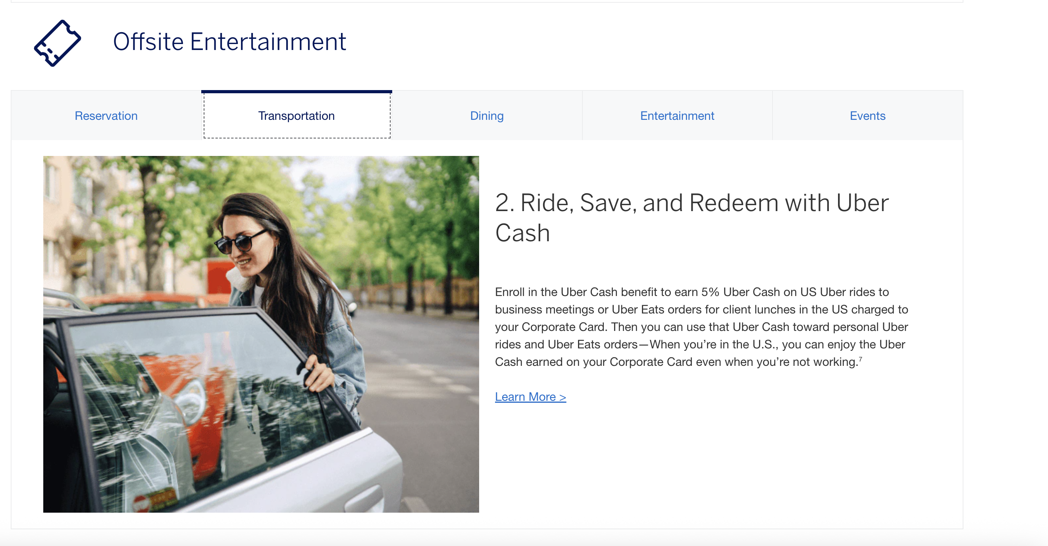Open the Learn More link

pos(530,397)
